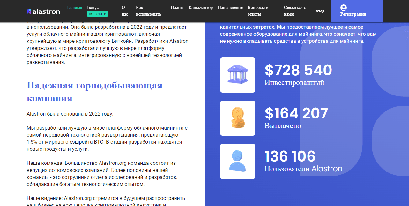Select the О нас navigation entry
The width and height of the screenshot is (409, 206).
click(124, 11)
